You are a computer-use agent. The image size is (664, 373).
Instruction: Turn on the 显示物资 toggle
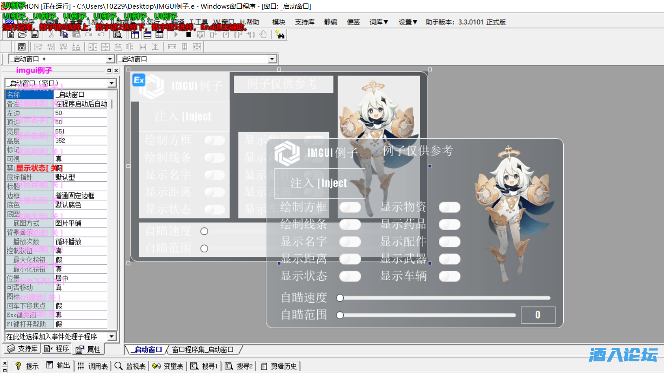pyautogui.click(x=450, y=207)
